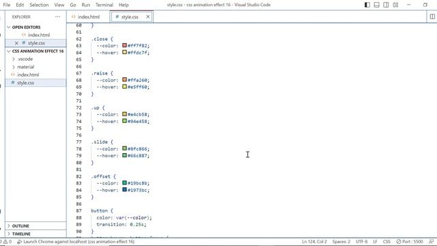Click UTF-8 encoding selector
437x246 pixels.
(x=361, y=241)
